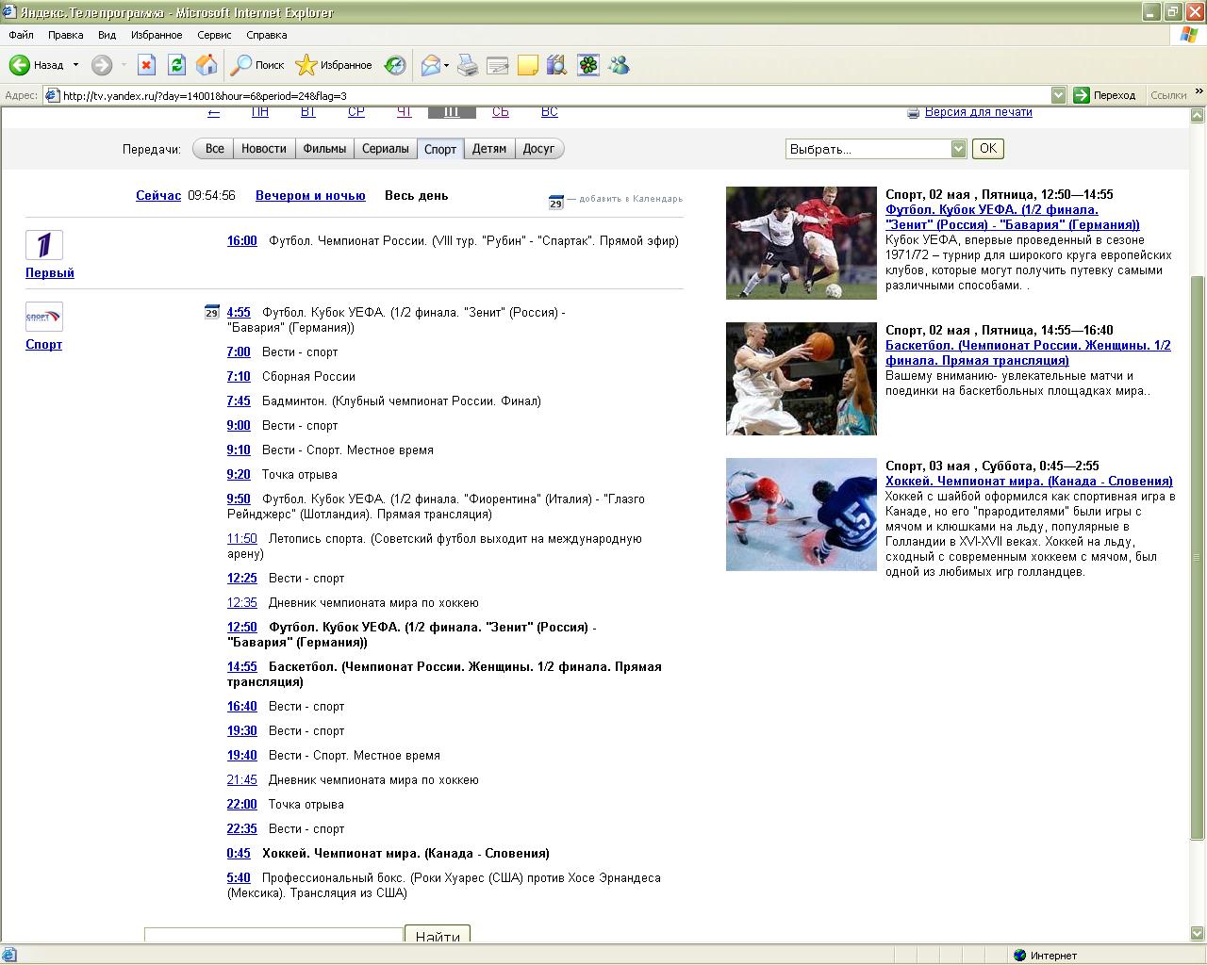
Task: Toggle the Спорт program filter
Action: (x=440, y=149)
